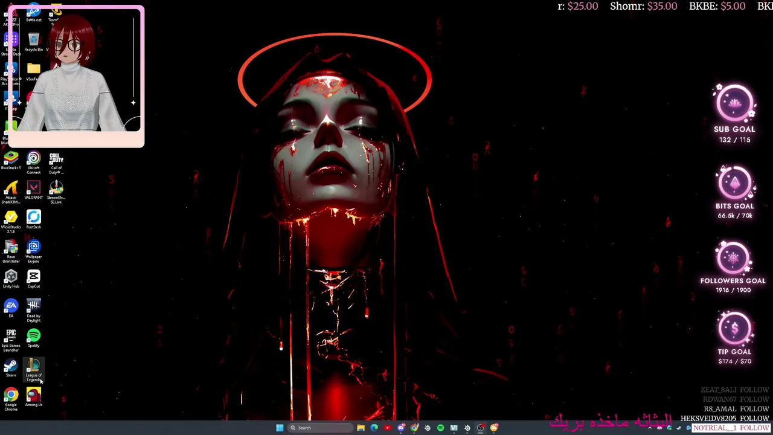773x435 pixels.
Task: Select the League of Legends shortcut
Action: (x=33, y=370)
